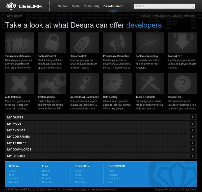Viewport: 202px width, 192px height.
Task: Open the Realtime Reporting chart icon
Action: tap(150, 43)
